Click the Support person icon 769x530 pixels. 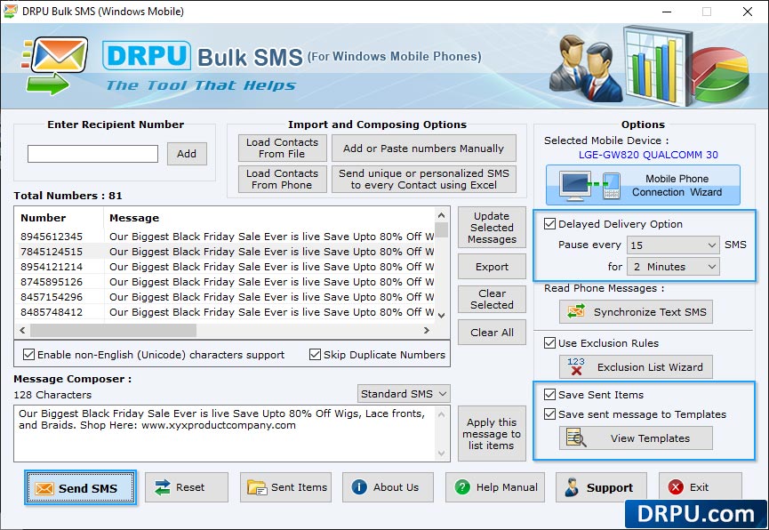pyautogui.click(x=572, y=487)
